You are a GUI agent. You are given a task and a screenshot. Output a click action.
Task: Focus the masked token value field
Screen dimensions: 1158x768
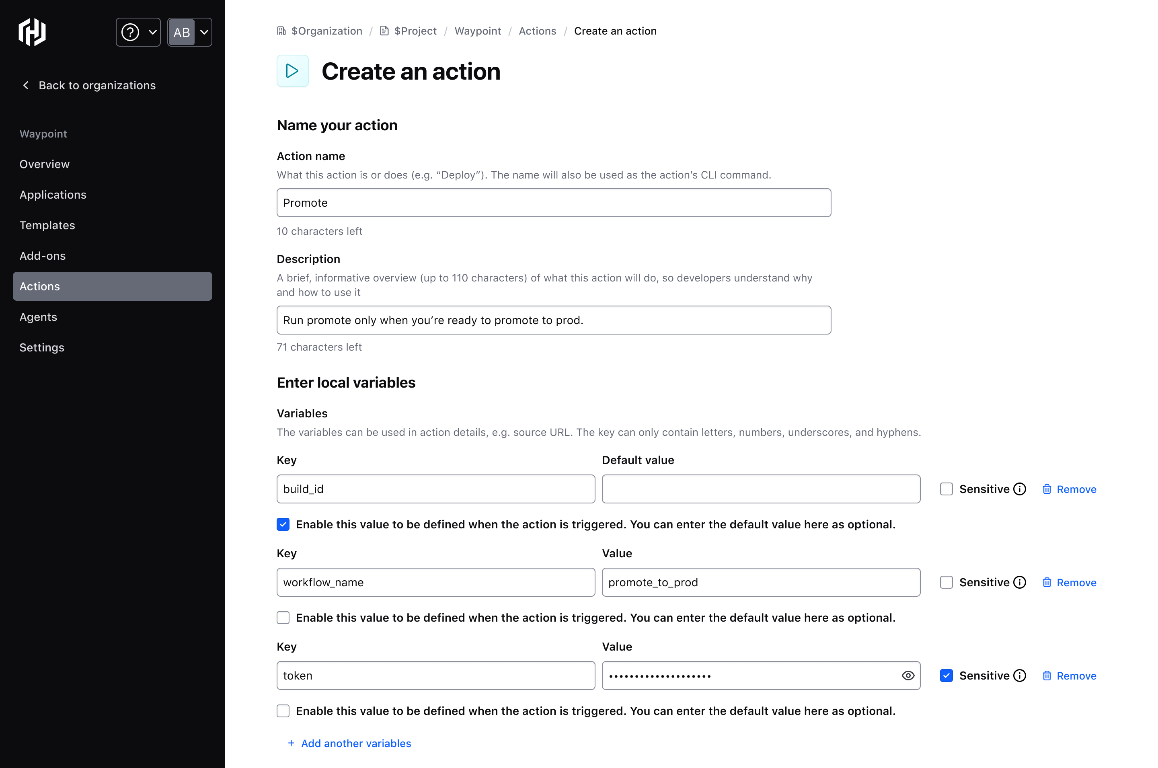pyautogui.click(x=761, y=676)
